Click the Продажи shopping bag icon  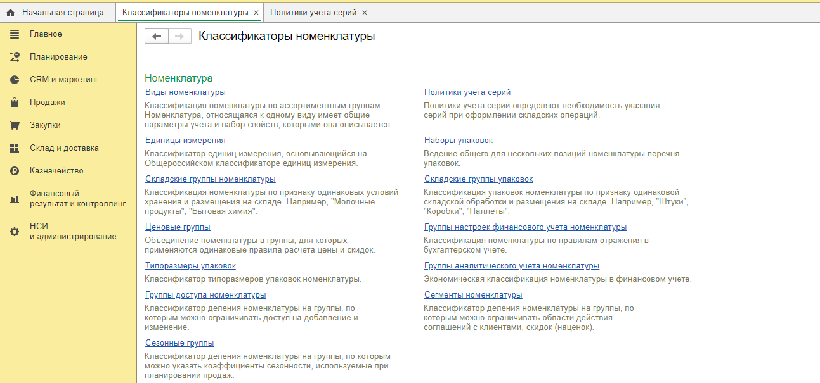(x=15, y=103)
